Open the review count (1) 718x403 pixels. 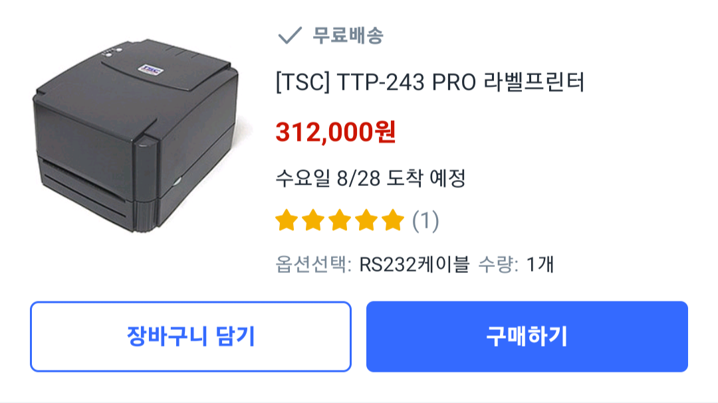point(425,221)
